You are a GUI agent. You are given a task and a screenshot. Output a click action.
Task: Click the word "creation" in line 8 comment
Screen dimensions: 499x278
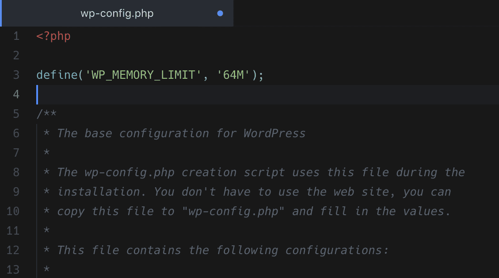click(209, 172)
